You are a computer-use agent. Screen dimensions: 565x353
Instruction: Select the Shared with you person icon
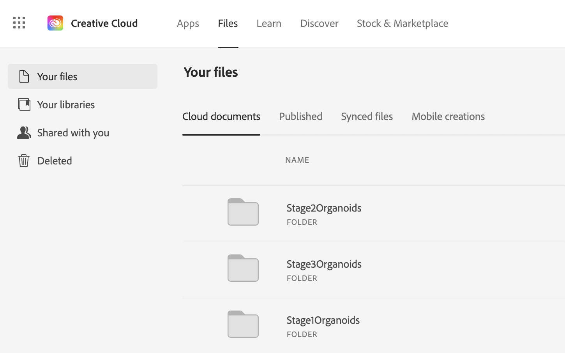[24, 132]
